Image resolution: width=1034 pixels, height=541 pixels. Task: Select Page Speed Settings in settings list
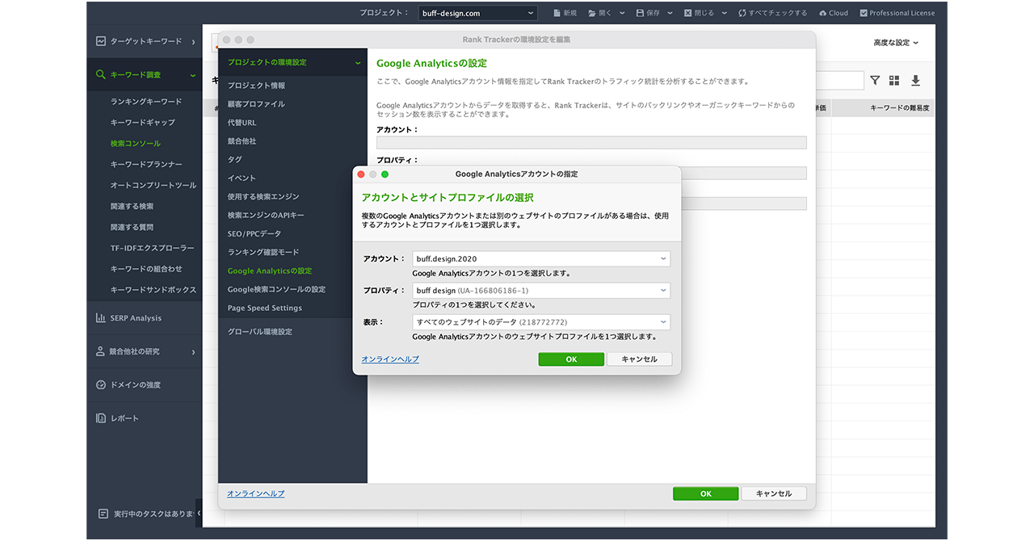[264, 308]
